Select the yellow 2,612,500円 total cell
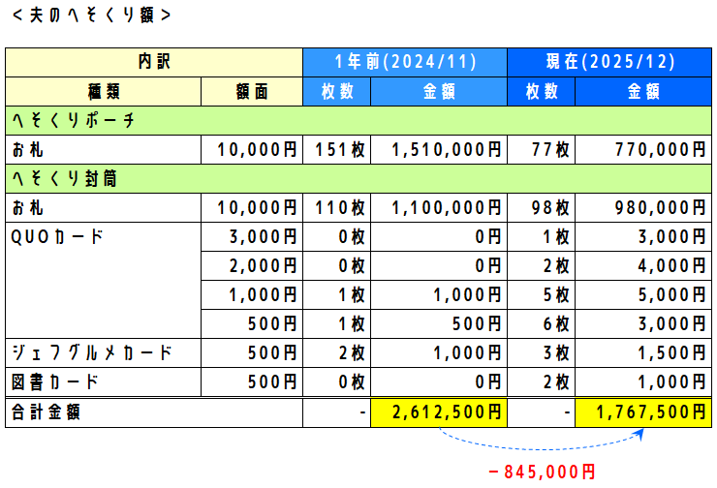Viewport: 717px width, 488px height. coord(439,412)
